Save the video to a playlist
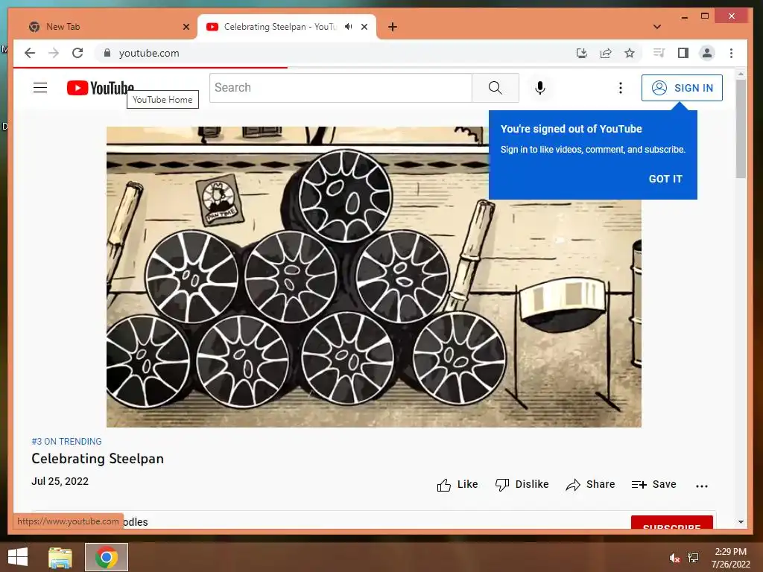Screen dimensions: 763x572 click(x=653, y=484)
